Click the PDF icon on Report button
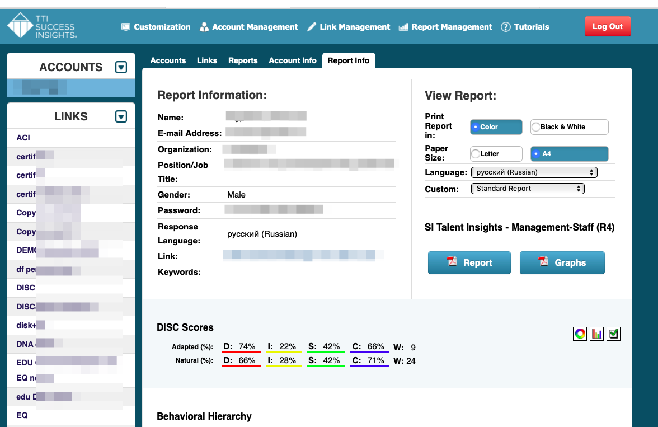Viewport: 658px width, 427px height. coord(452,261)
